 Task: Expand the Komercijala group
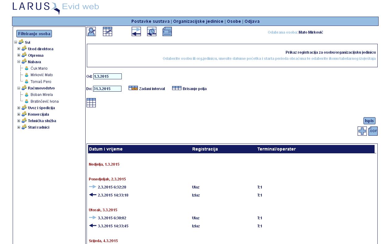[x=19, y=114]
